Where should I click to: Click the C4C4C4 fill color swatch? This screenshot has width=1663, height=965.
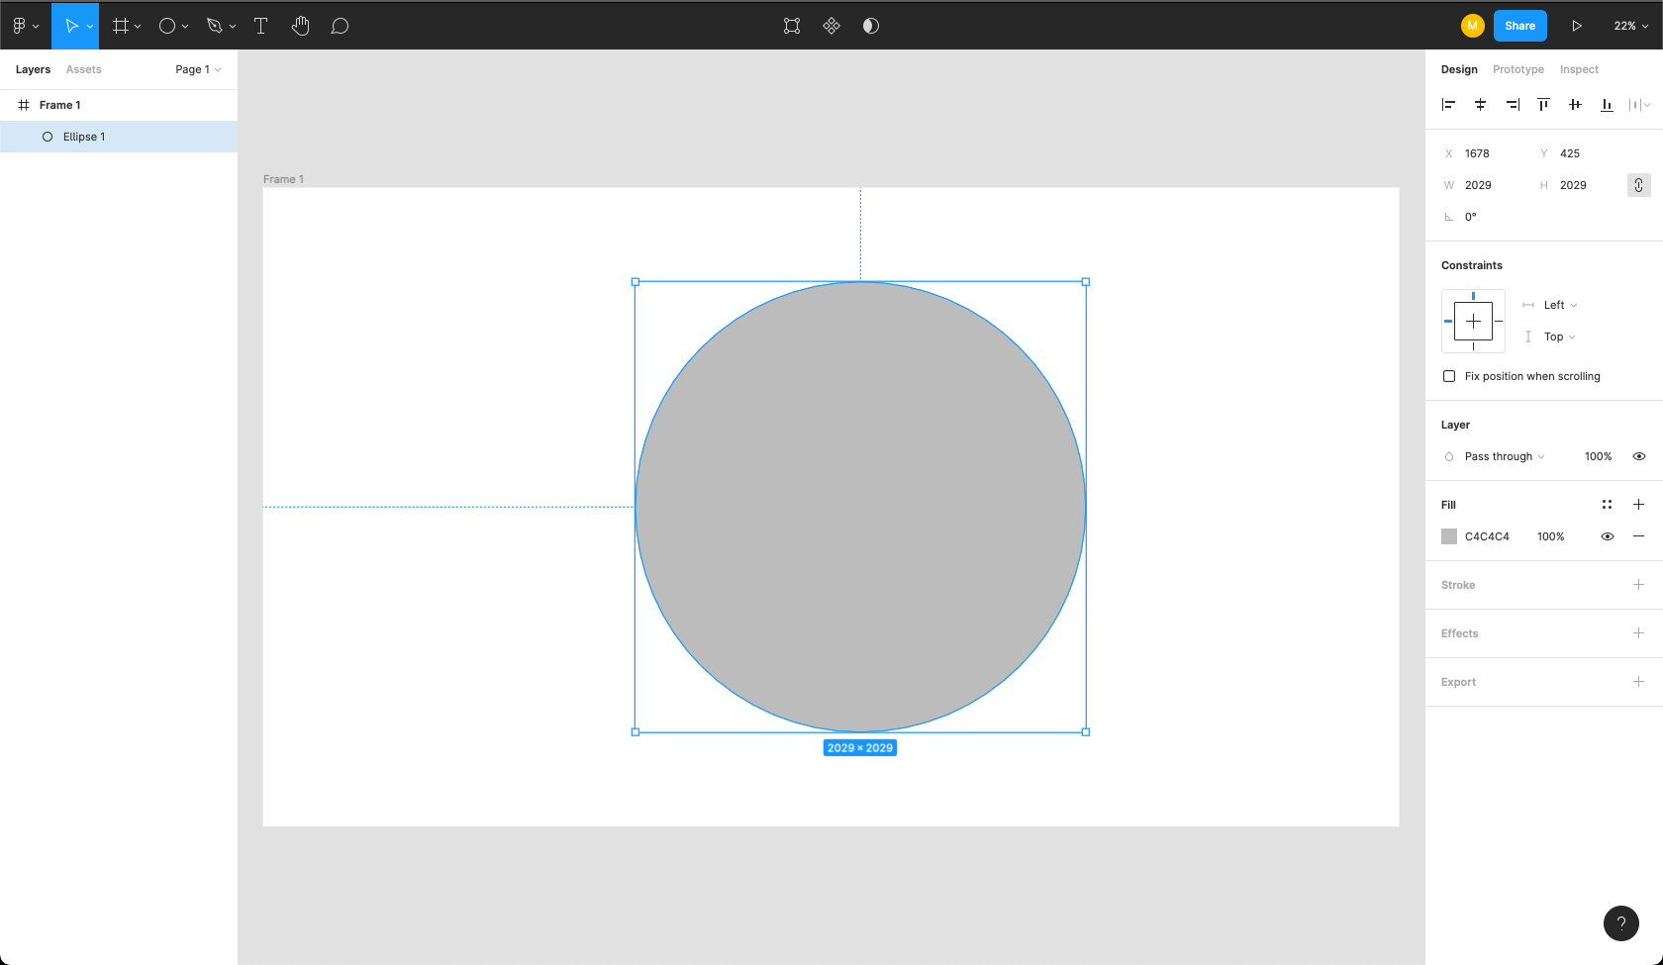pyautogui.click(x=1449, y=536)
